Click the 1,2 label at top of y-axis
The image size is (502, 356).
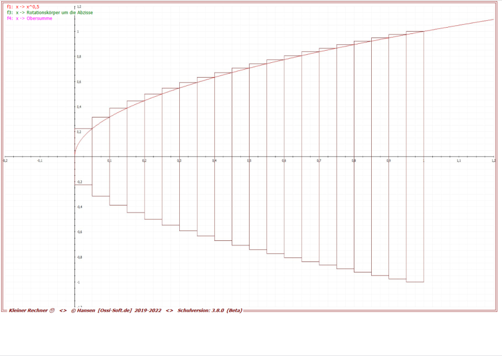(x=79, y=6)
